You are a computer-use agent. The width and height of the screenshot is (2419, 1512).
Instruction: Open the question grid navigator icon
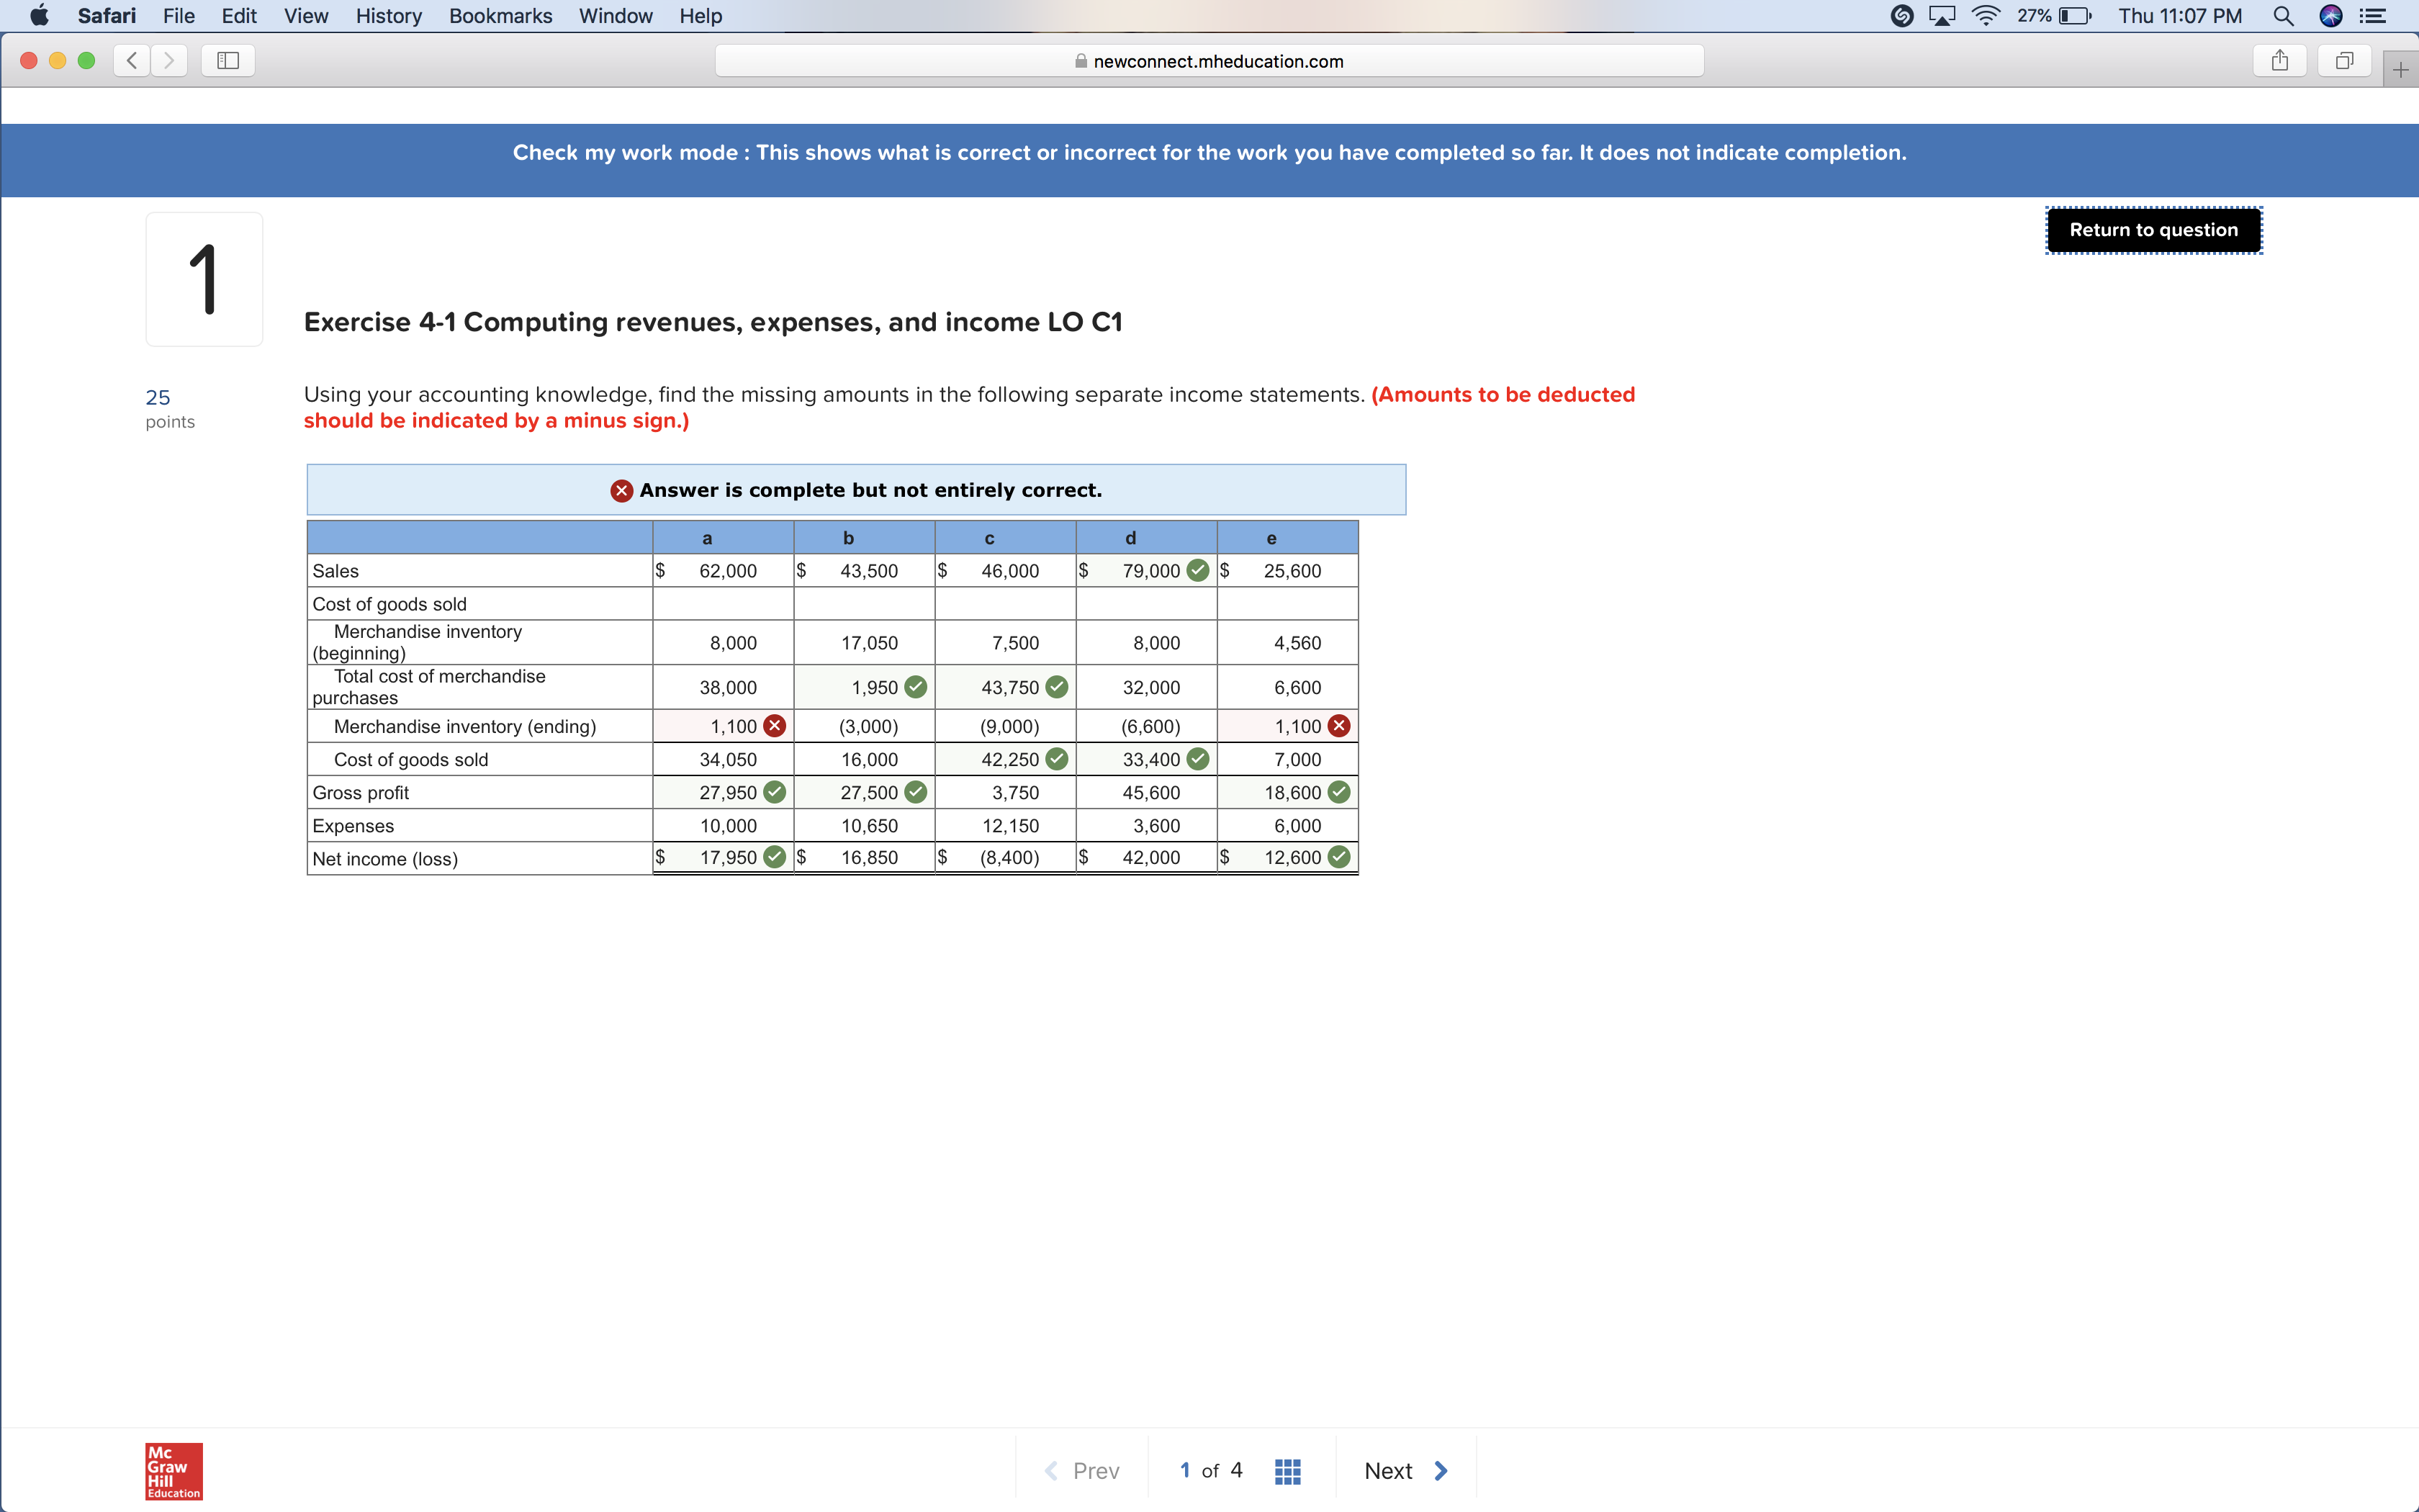(1287, 1471)
